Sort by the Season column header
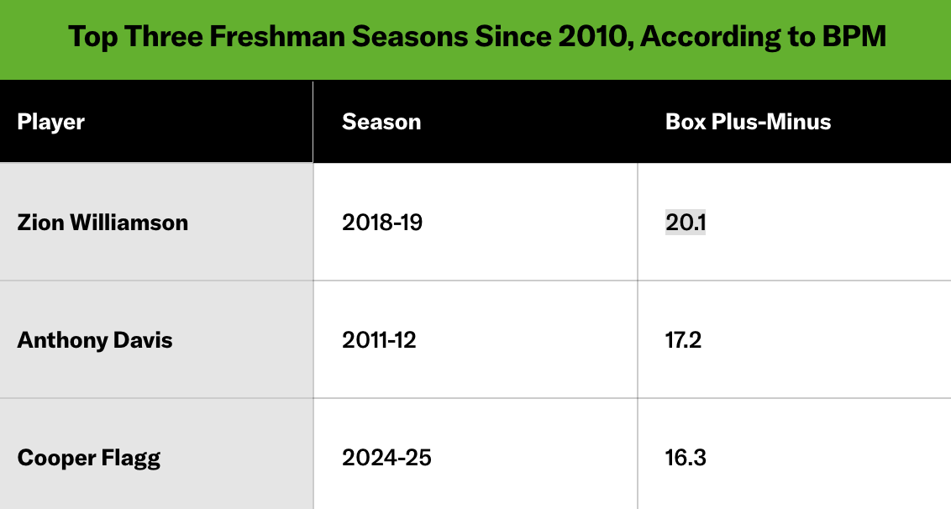Screen dimensions: 951x509 pyautogui.click(x=381, y=122)
